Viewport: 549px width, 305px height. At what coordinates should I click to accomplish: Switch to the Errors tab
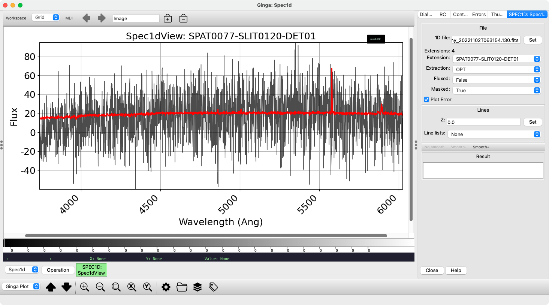click(x=479, y=14)
